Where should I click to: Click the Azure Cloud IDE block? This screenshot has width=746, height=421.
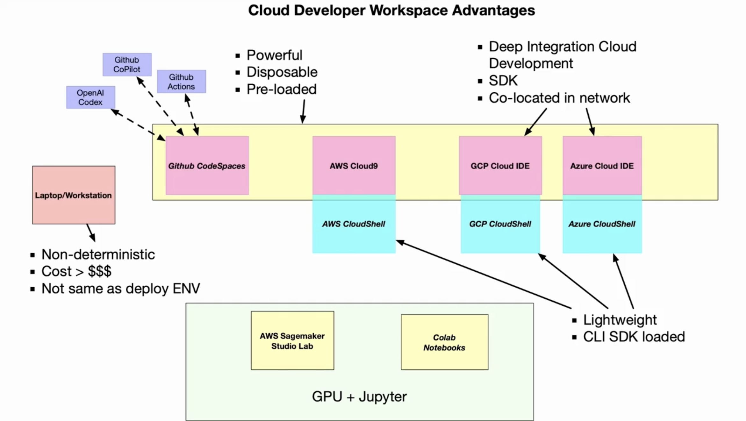[602, 166]
